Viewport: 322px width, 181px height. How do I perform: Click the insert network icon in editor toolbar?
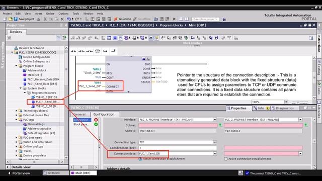click(72, 38)
